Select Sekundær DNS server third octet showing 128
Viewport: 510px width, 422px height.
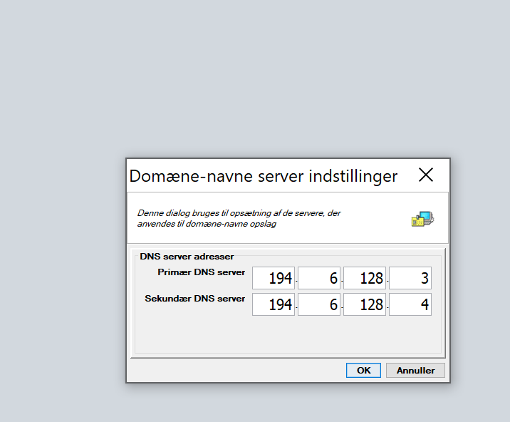click(x=365, y=304)
